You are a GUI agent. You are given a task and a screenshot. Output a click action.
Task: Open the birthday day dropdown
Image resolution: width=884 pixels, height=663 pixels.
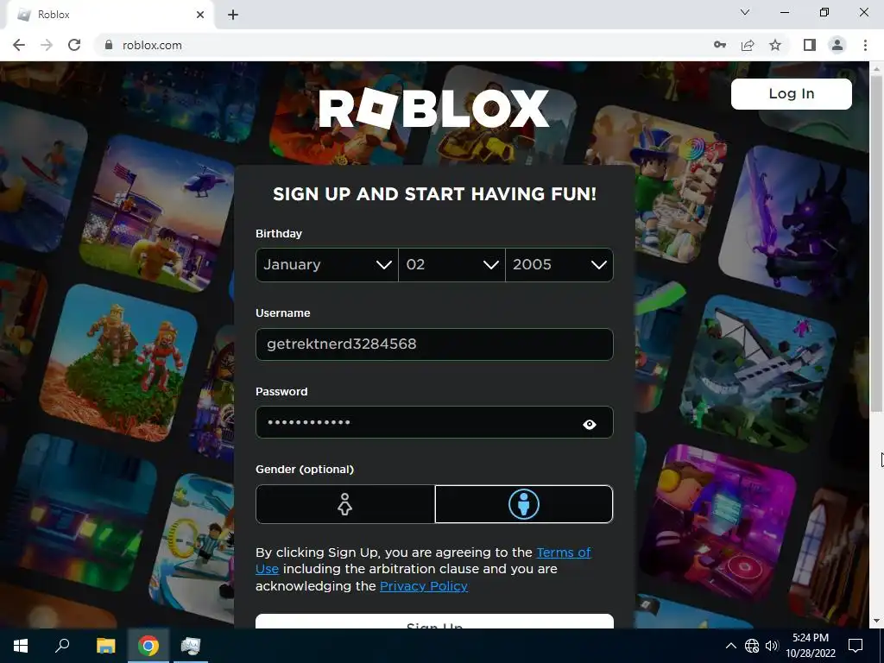[451, 265]
